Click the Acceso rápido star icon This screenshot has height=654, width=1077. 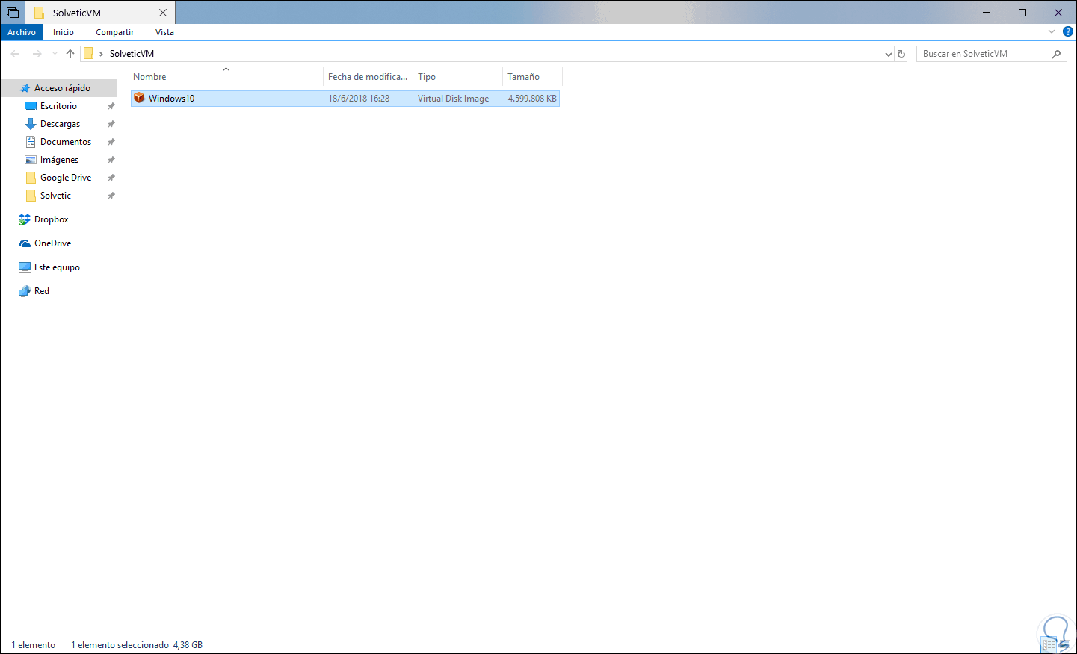(x=25, y=88)
